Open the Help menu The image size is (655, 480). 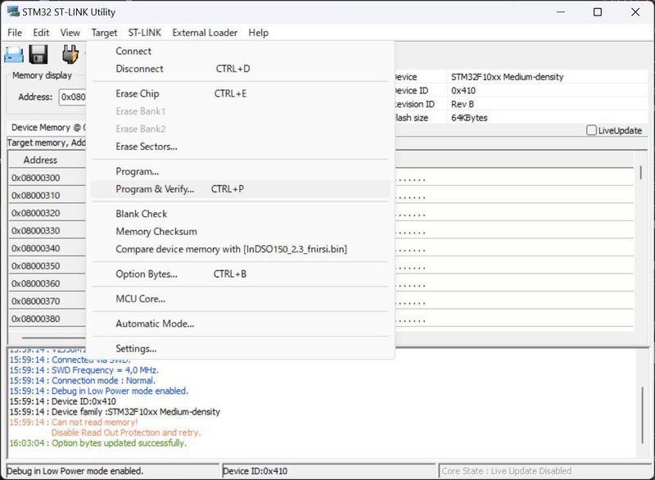click(x=258, y=33)
